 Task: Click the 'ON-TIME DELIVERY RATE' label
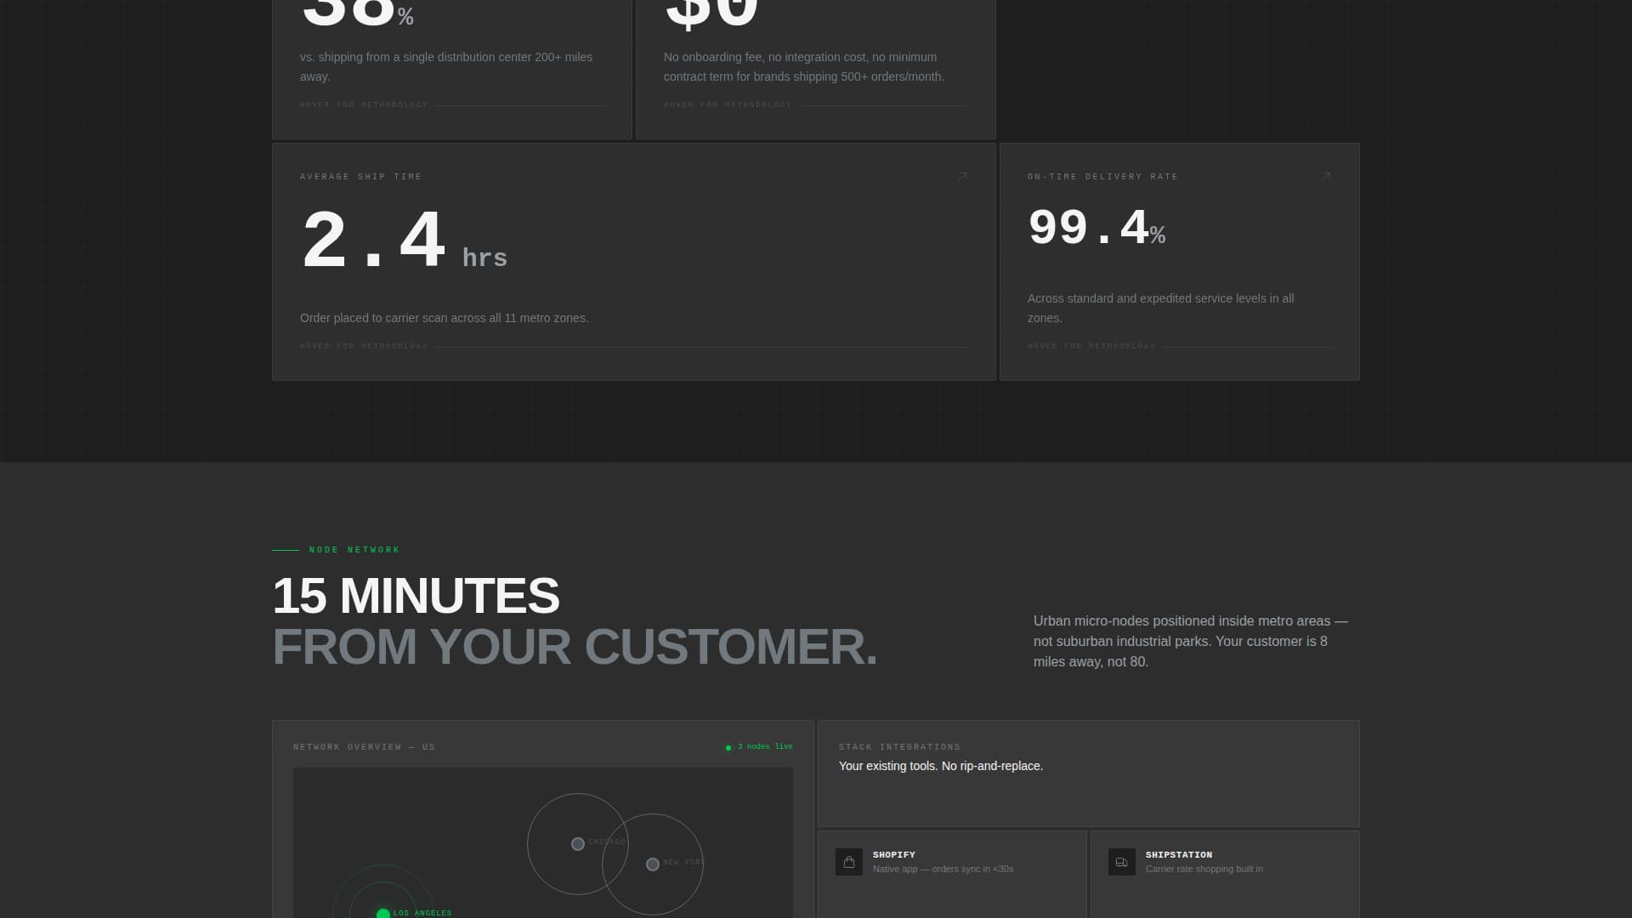tap(1103, 177)
